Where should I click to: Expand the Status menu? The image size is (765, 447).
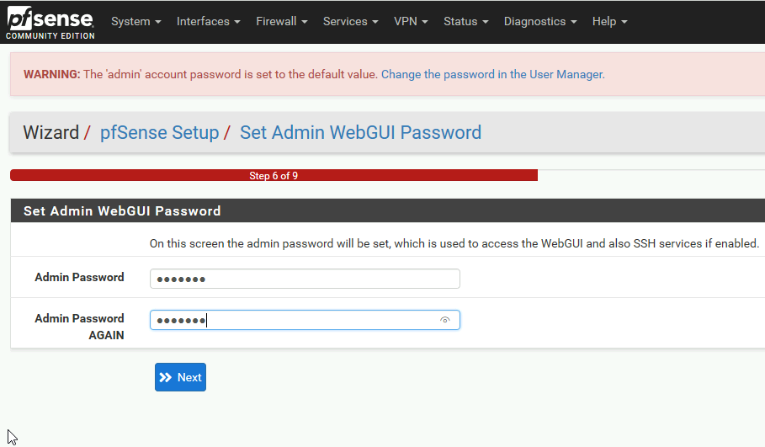[465, 22]
